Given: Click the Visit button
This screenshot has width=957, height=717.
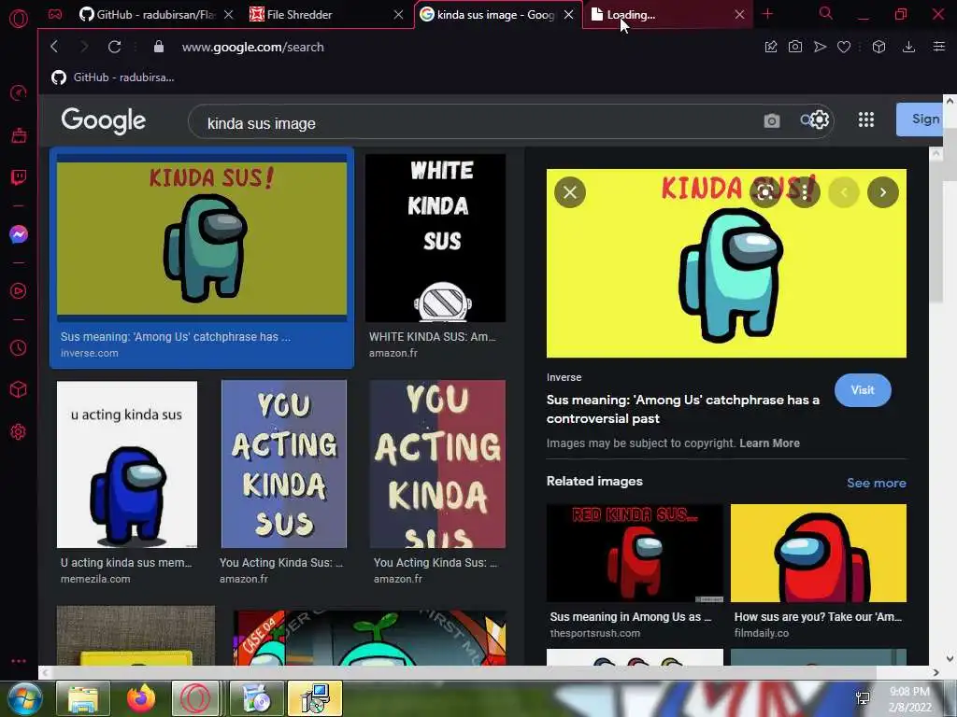Looking at the screenshot, I should [863, 390].
